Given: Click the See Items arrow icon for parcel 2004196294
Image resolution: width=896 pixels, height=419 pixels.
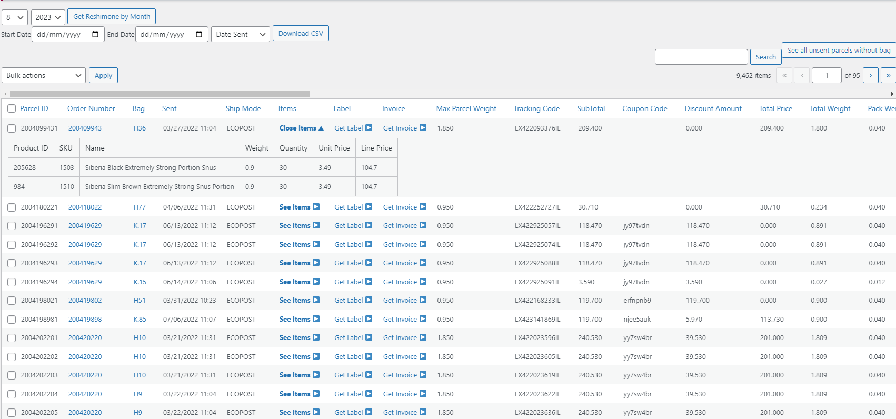Looking at the screenshot, I should (x=316, y=282).
